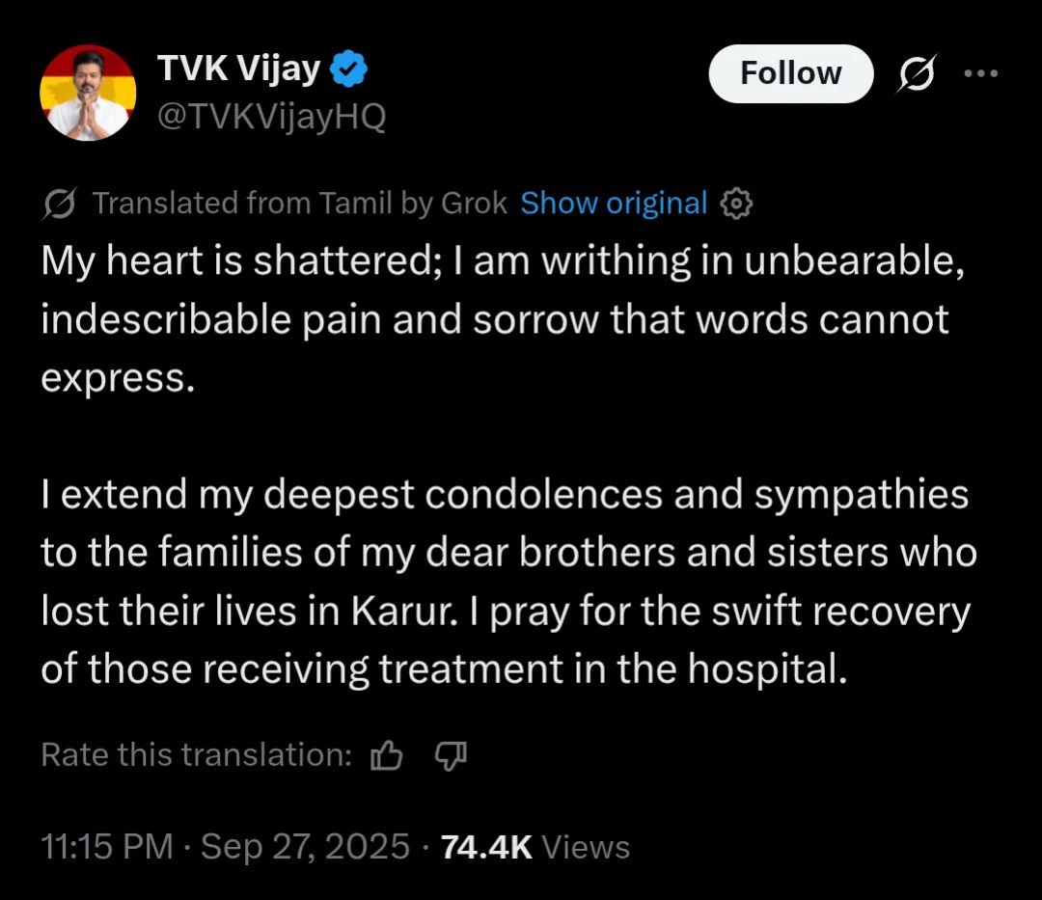
Task: Rate translation with thumbs up
Action: [386, 756]
